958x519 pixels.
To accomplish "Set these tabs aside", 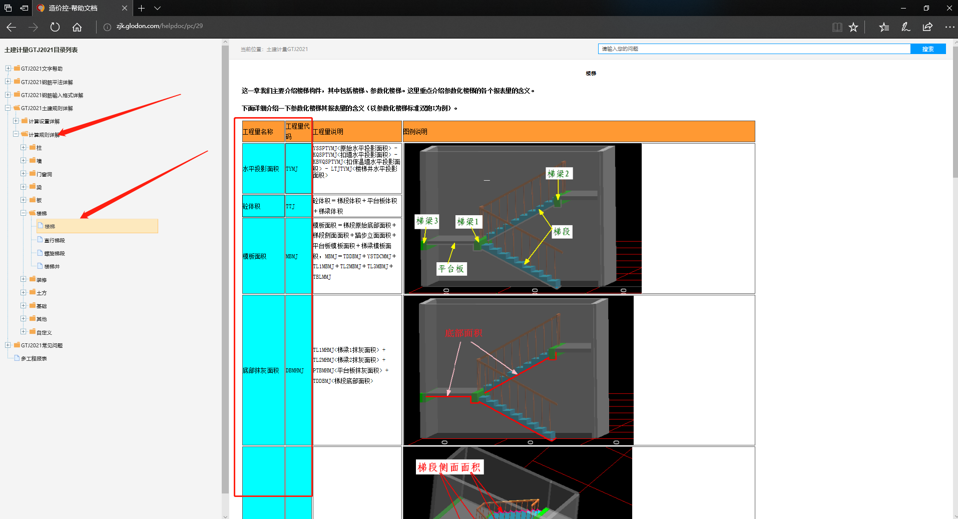I will [24, 8].
